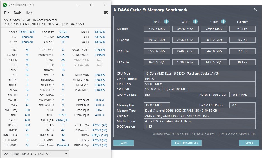Click ProcDqDs value Hi-Z
The image size is (262, 158).
100,110
